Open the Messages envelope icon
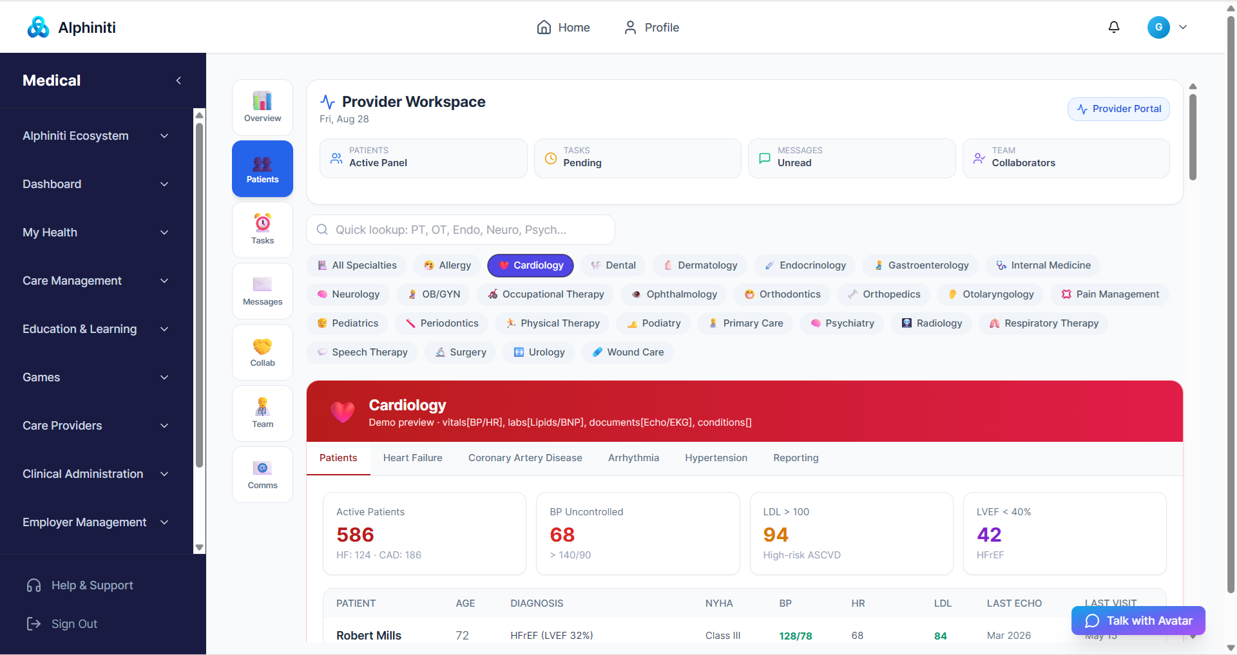Screen dimensions: 1237x655 (262, 291)
